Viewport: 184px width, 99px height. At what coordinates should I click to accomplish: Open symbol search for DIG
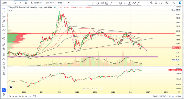click(x=5, y=3)
